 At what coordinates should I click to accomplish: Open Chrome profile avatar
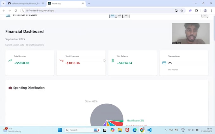[205, 10]
